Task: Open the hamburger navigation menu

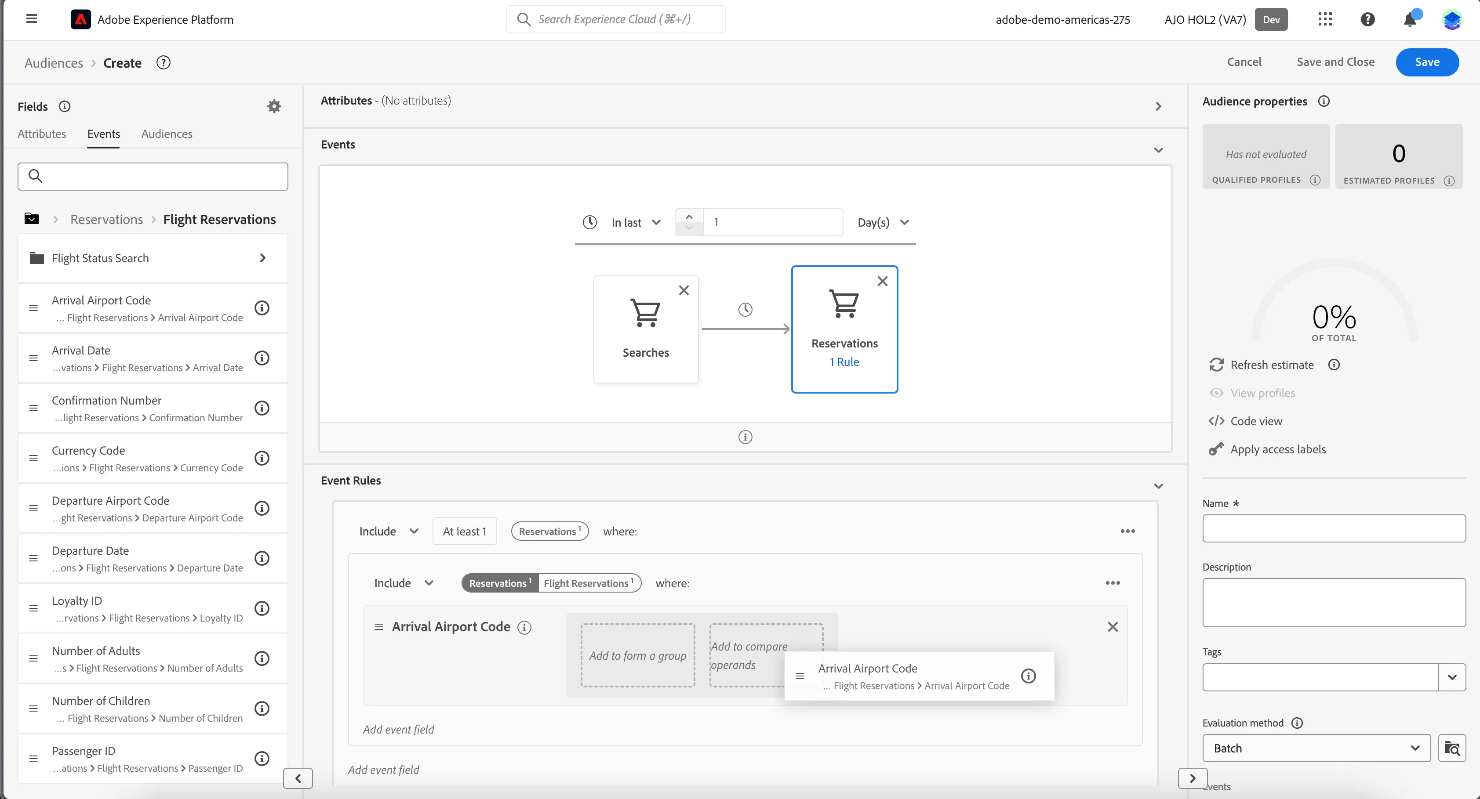Action: coord(32,19)
